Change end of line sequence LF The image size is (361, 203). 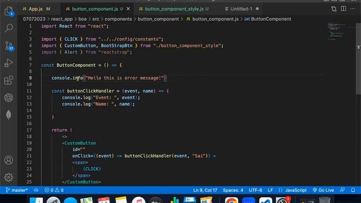tap(270, 190)
